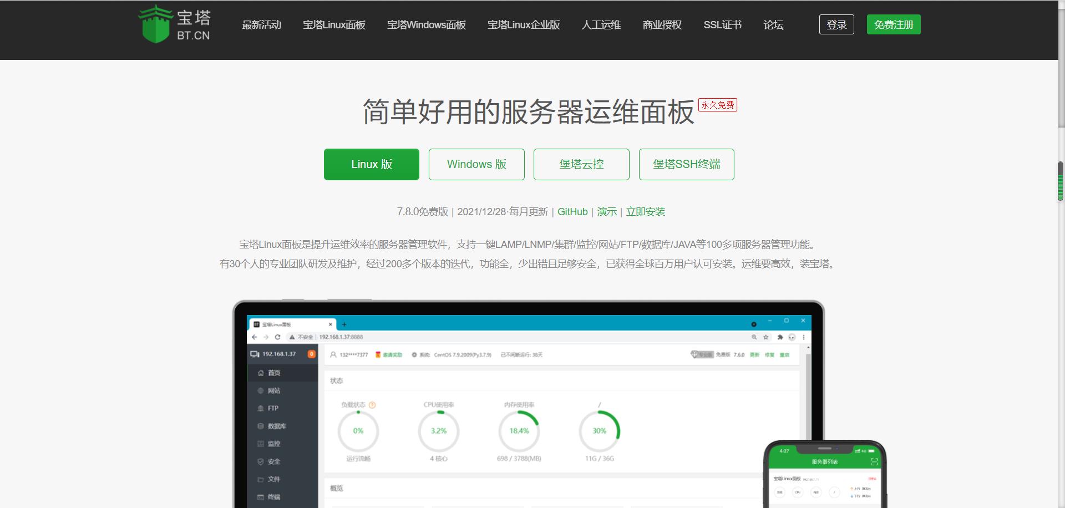
Task: Click the 文件 folder icon in the panel preview
Action: 261,480
